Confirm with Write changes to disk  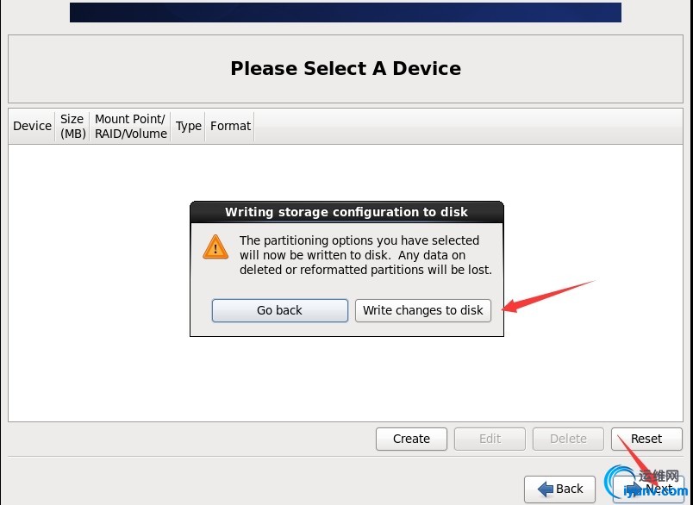423,310
